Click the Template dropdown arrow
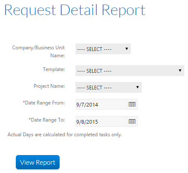Screen dimensions: 188x173 pyautogui.click(x=180, y=71)
